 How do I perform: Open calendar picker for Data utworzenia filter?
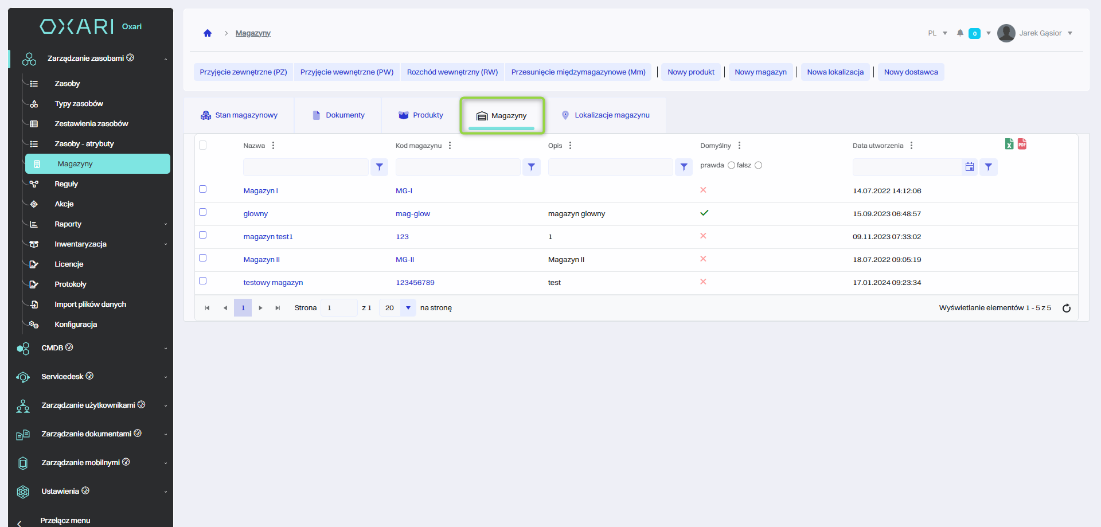tap(970, 167)
